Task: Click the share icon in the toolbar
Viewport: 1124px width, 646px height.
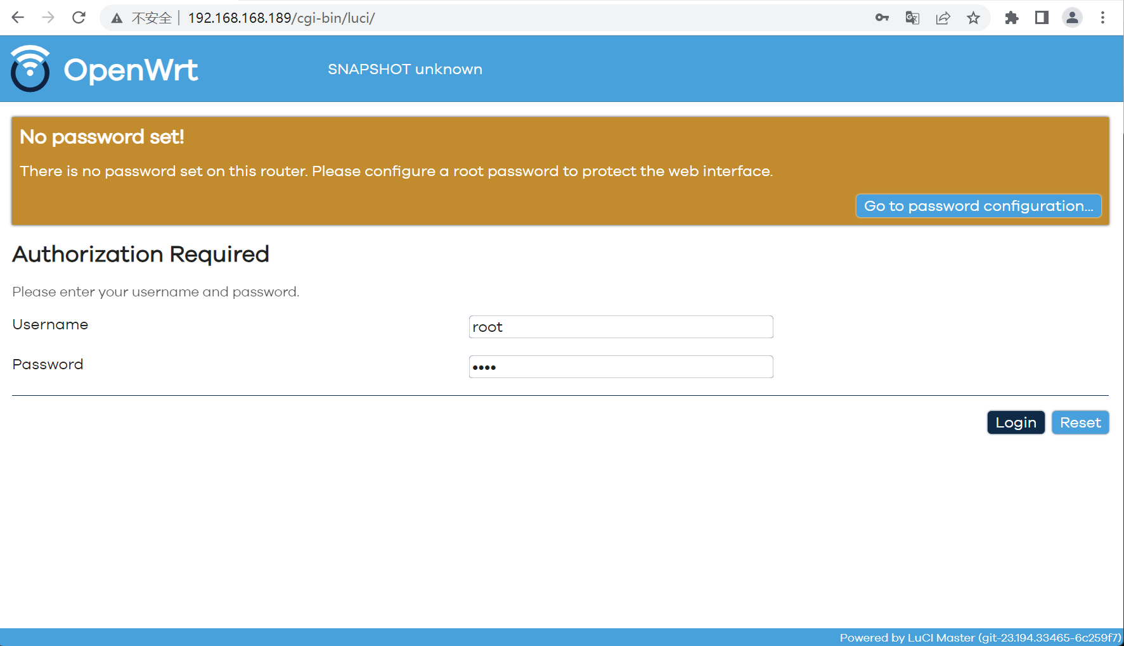Action: pyautogui.click(x=943, y=18)
